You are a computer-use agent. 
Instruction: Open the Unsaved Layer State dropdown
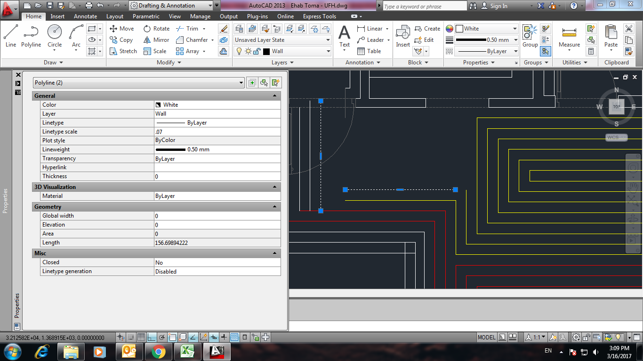tap(328, 39)
